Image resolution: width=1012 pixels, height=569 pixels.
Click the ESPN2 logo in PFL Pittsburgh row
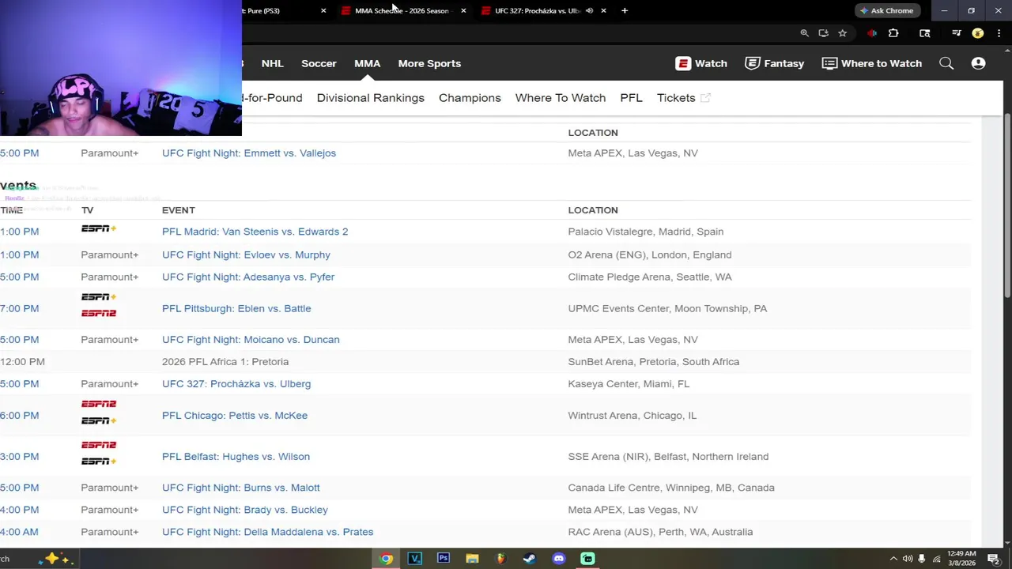click(x=99, y=313)
